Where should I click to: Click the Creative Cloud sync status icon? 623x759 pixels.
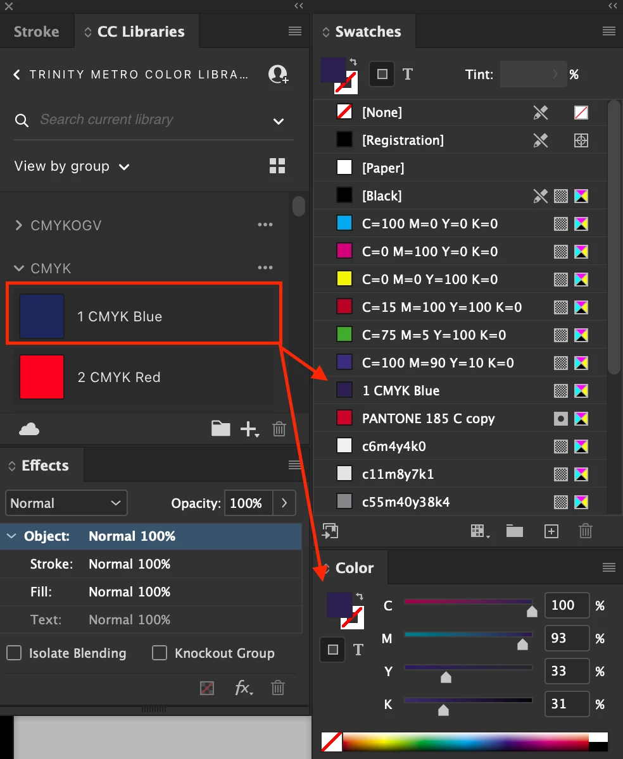[29, 429]
